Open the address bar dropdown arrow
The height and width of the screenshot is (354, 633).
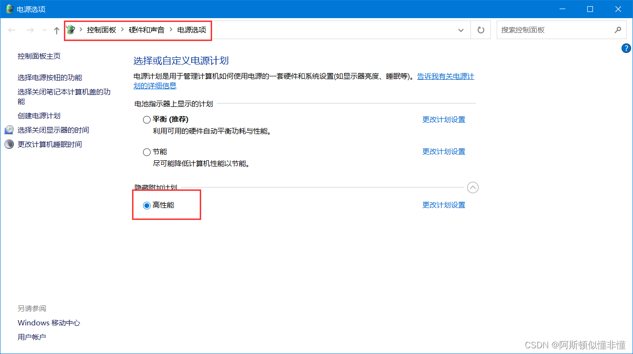(x=460, y=30)
